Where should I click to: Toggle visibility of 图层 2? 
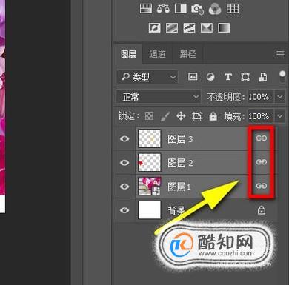(124, 163)
